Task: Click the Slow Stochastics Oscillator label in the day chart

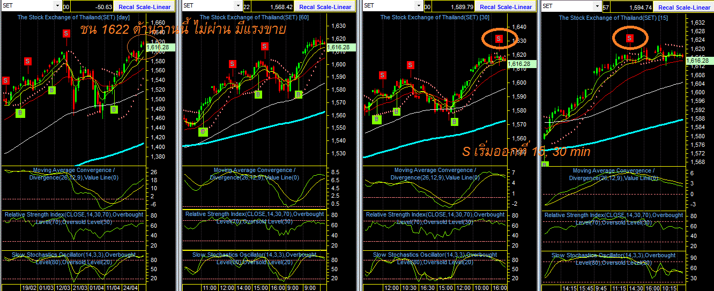Action: tap(73, 258)
